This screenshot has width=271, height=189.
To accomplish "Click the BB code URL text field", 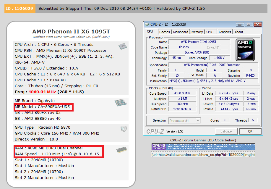I will click(x=203, y=155).
